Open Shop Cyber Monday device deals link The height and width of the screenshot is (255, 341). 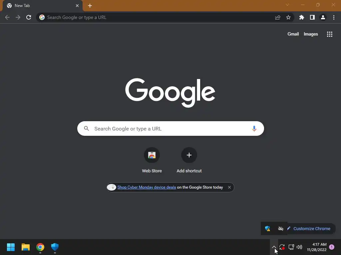(147, 187)
